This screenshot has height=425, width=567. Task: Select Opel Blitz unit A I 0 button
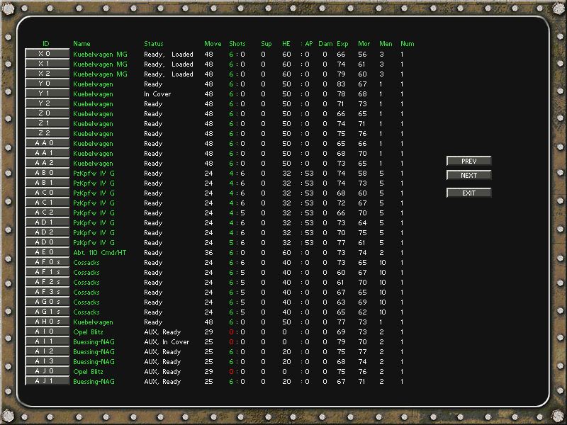(x=47, y=331)
